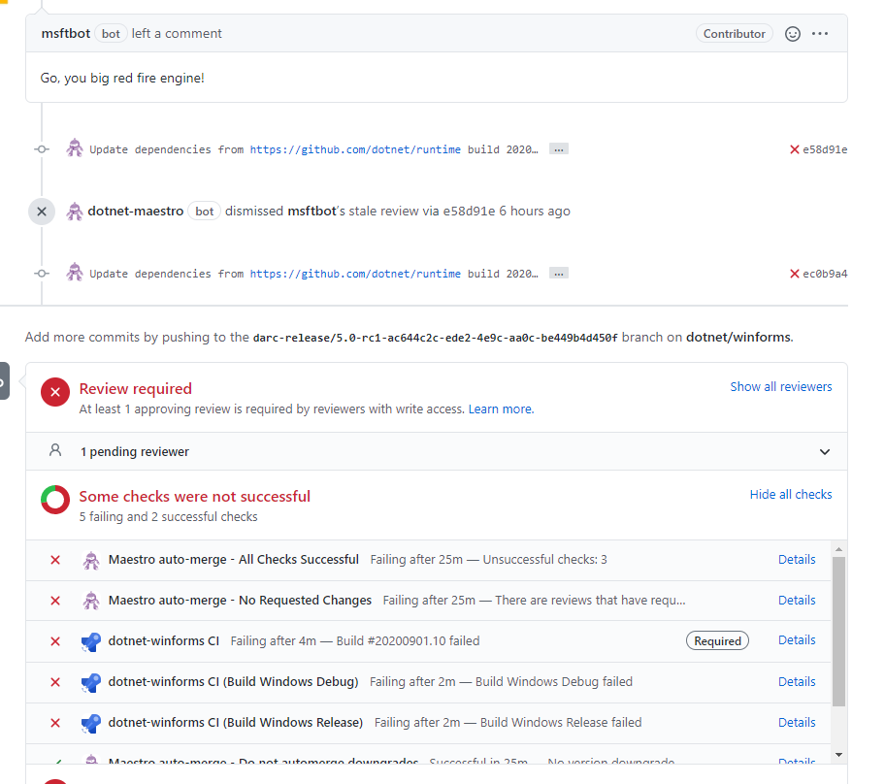Screen dimensions: 885x784
Task: Click dotnet-maestro bot's avatar in the timeline
Action: (75, 211)
